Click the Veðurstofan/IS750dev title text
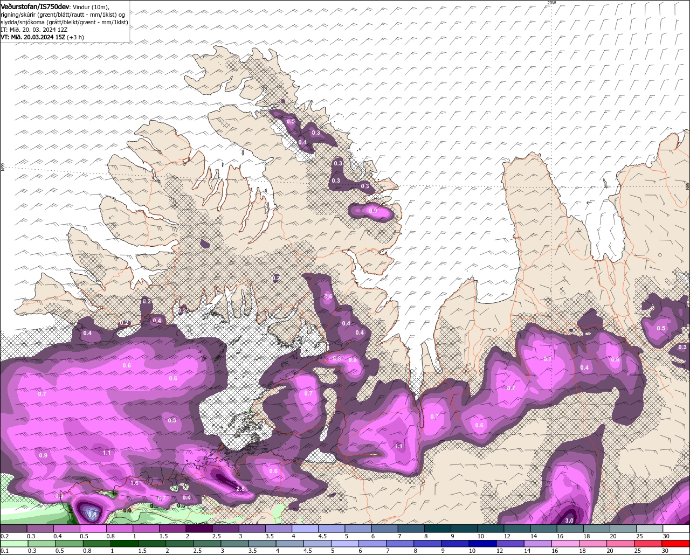The width and height of the screenshot is (690, 555). point(34,6)
